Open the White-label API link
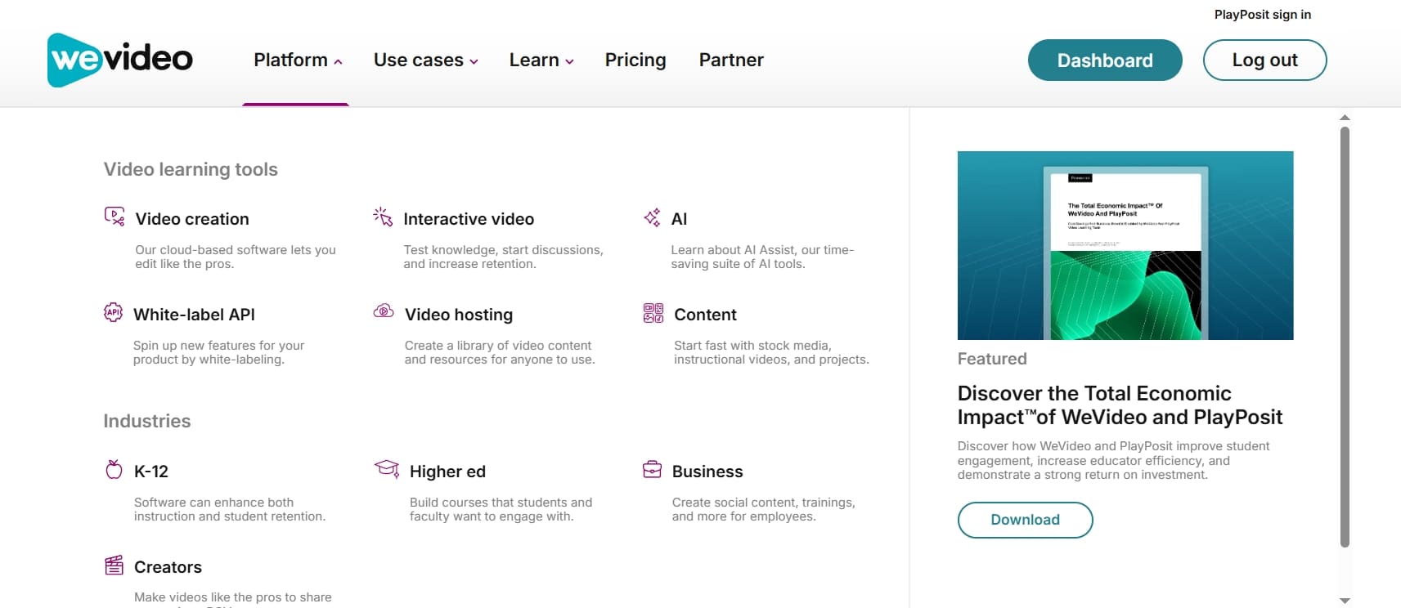The width and height of the screenshot is (1401, 608). tap(194, 315)
